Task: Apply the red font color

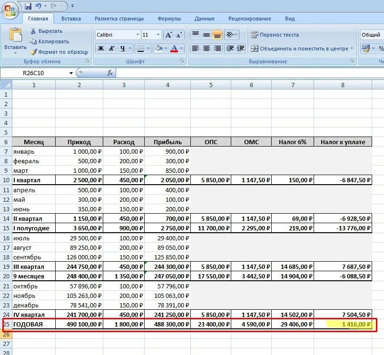Action: [x=174, y=49]
